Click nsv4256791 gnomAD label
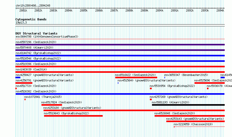 (45, 80)
